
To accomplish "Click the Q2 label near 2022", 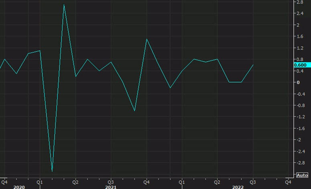I will [217, 182].
